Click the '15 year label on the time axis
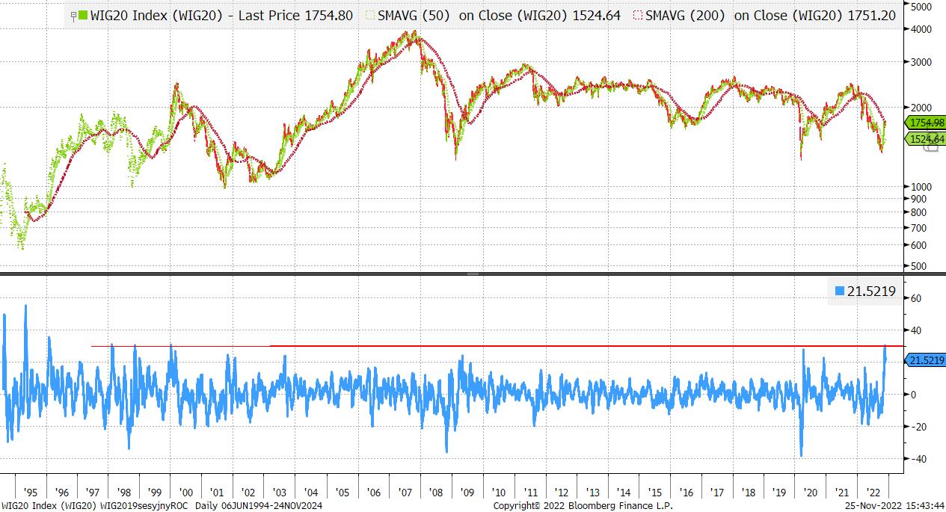 (655, 493)
